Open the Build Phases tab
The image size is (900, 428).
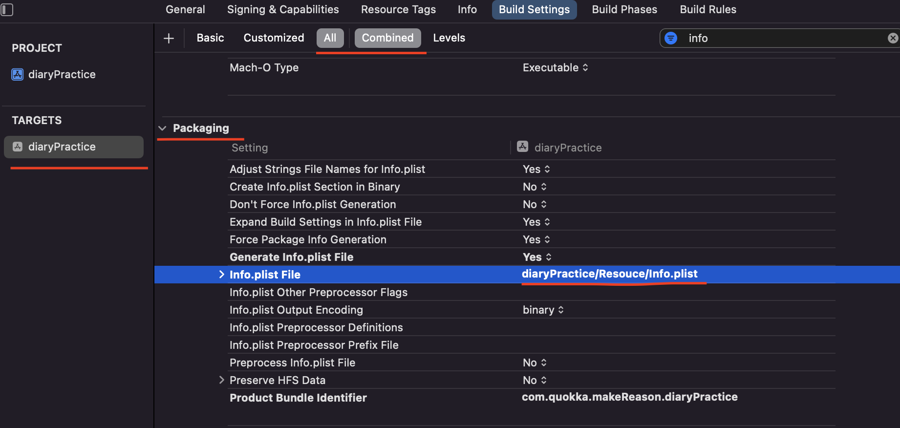pos(624,10)
